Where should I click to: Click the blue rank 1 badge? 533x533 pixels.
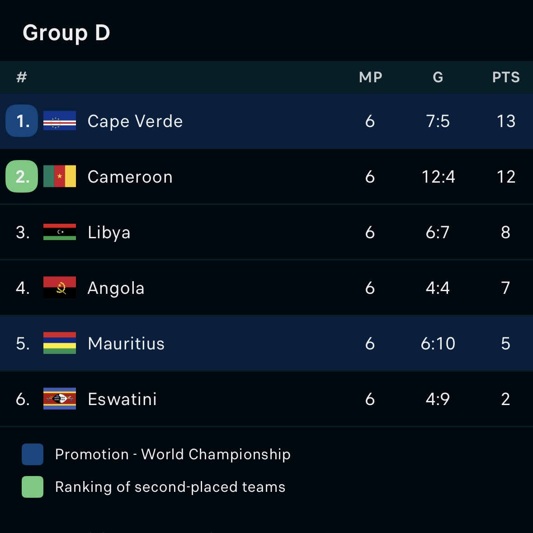(x=22, y=121)
